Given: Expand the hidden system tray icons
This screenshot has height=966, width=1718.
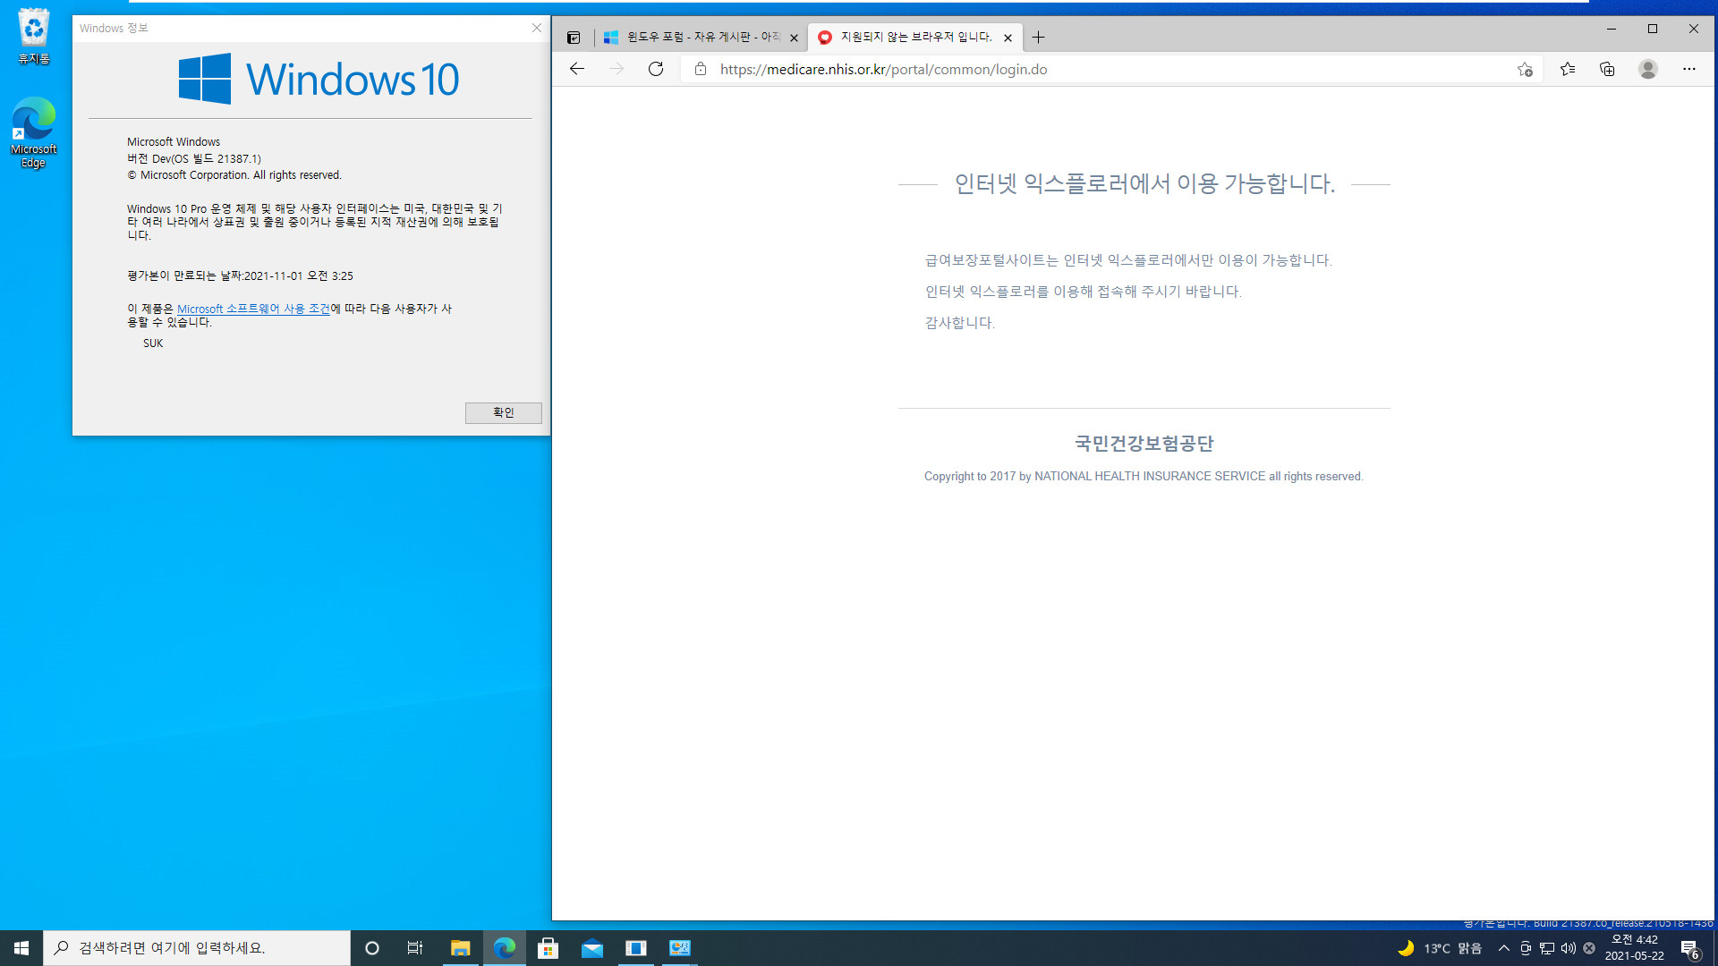Looking at the screenshot, I should point(1504,948).
